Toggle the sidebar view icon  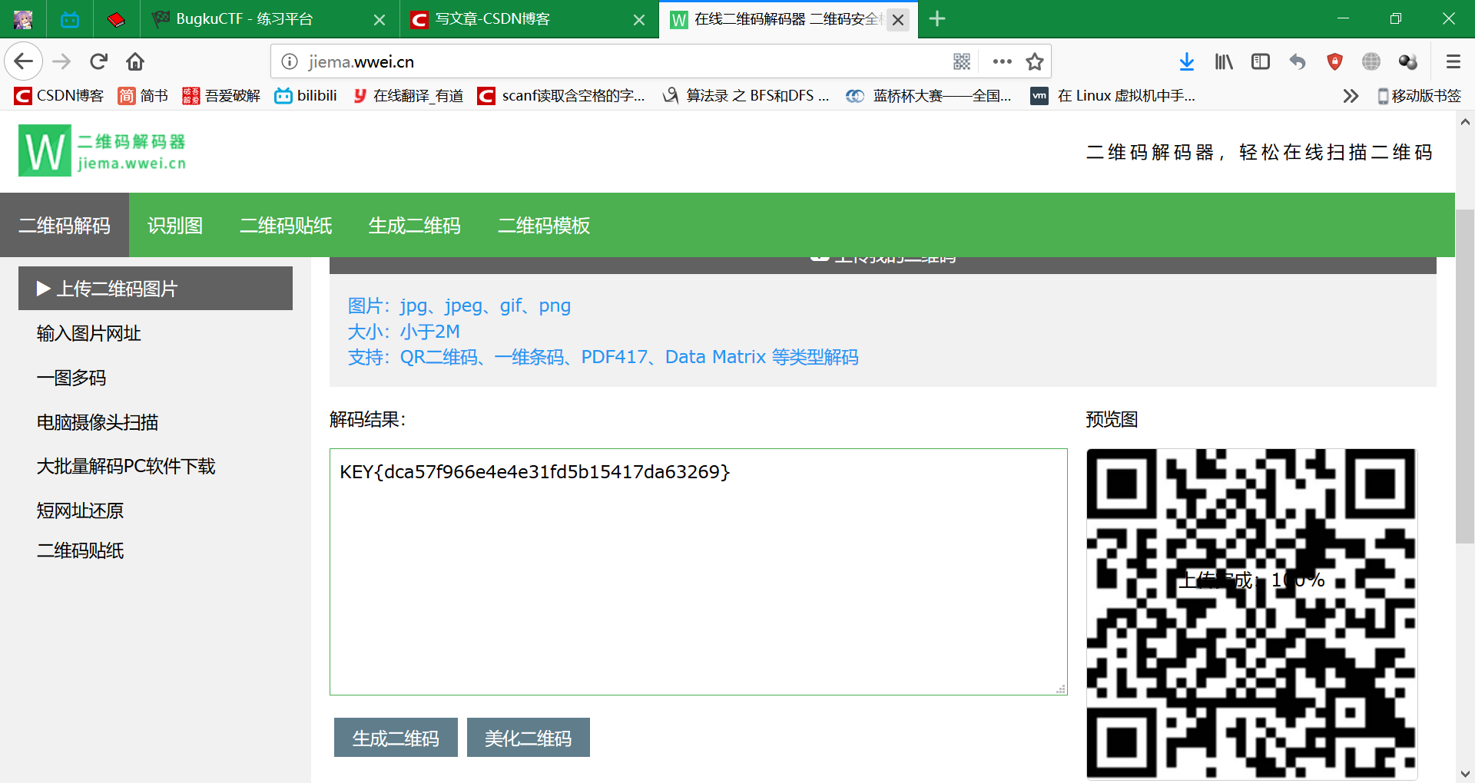coord(1260,61)
